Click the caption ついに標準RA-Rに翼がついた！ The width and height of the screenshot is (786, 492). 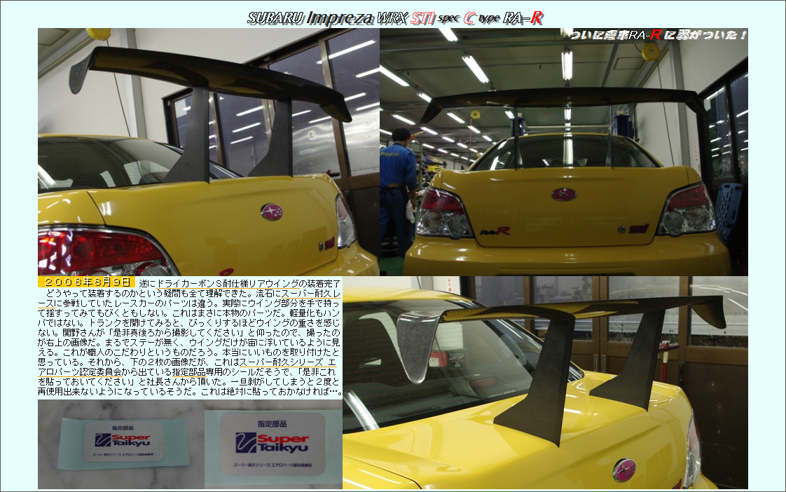click(x=657, y=34)
